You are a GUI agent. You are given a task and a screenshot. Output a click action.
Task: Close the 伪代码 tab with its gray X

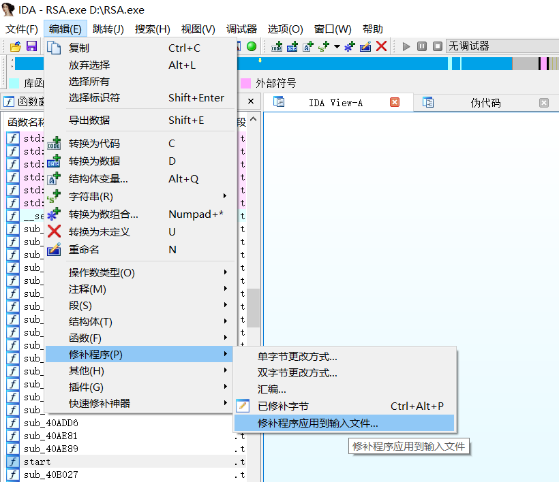544,103
